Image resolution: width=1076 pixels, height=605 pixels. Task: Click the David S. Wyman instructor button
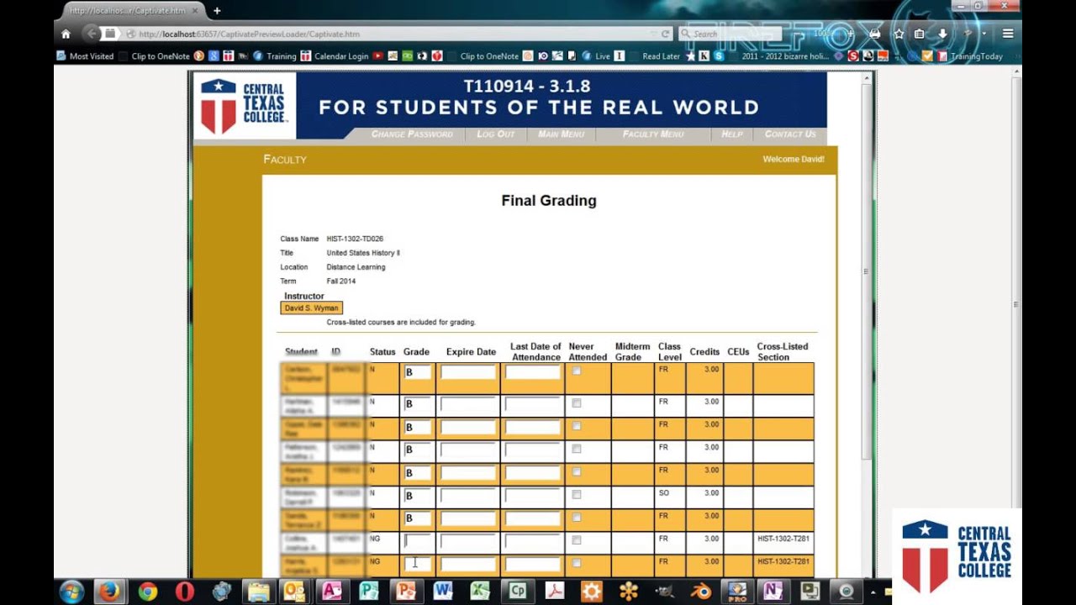pyautogui.click(x=311, y=308)
